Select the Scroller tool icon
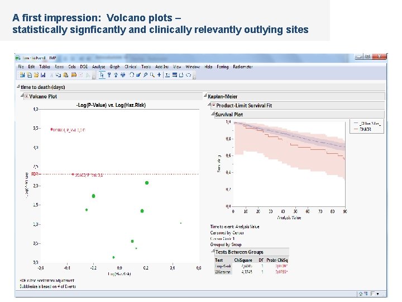The width and height of the screenshot is (402, 302). (x=123, y=75)
